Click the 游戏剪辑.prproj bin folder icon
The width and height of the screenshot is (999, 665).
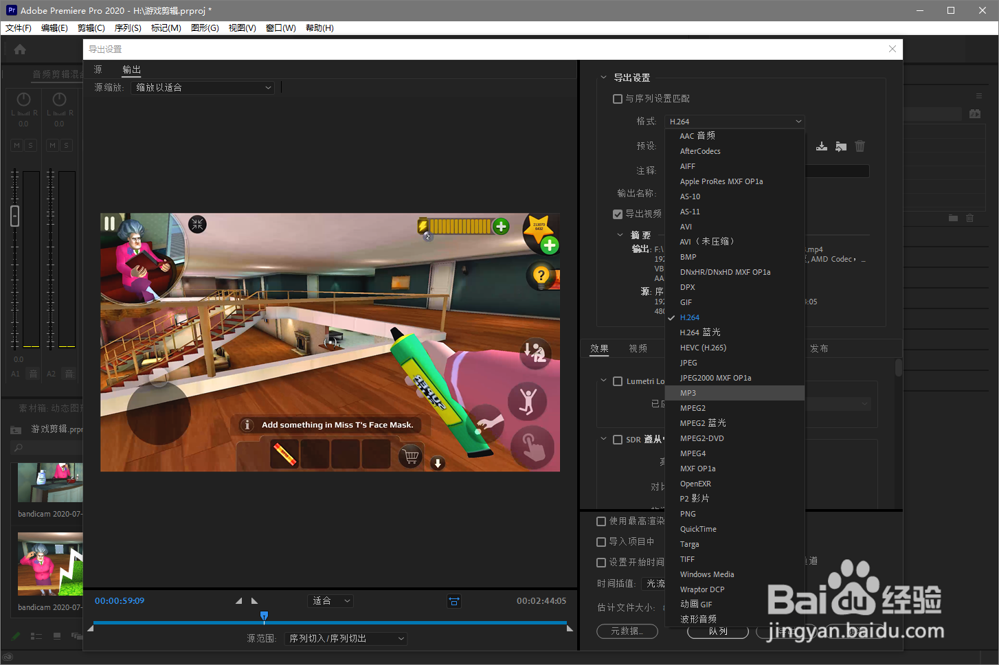(16, 430)
